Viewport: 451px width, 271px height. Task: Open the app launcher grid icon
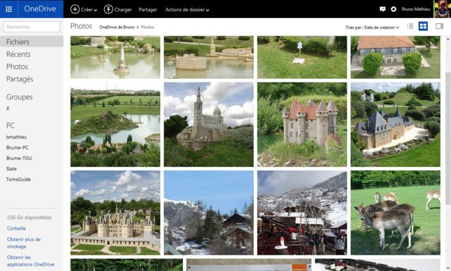(x=9, y=9)
